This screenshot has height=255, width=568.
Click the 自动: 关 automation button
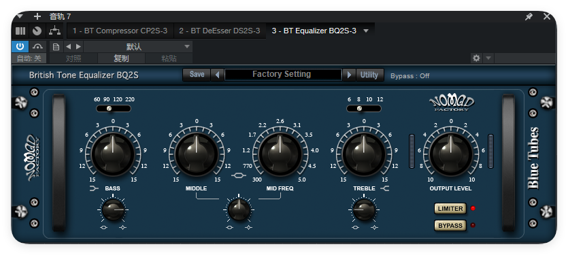(x=29, y=58)
